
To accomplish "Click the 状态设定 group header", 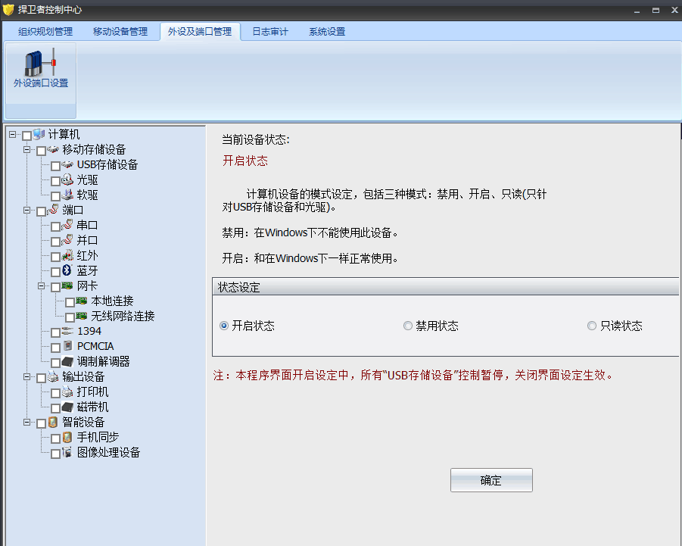I will click(x=445, y=287).
